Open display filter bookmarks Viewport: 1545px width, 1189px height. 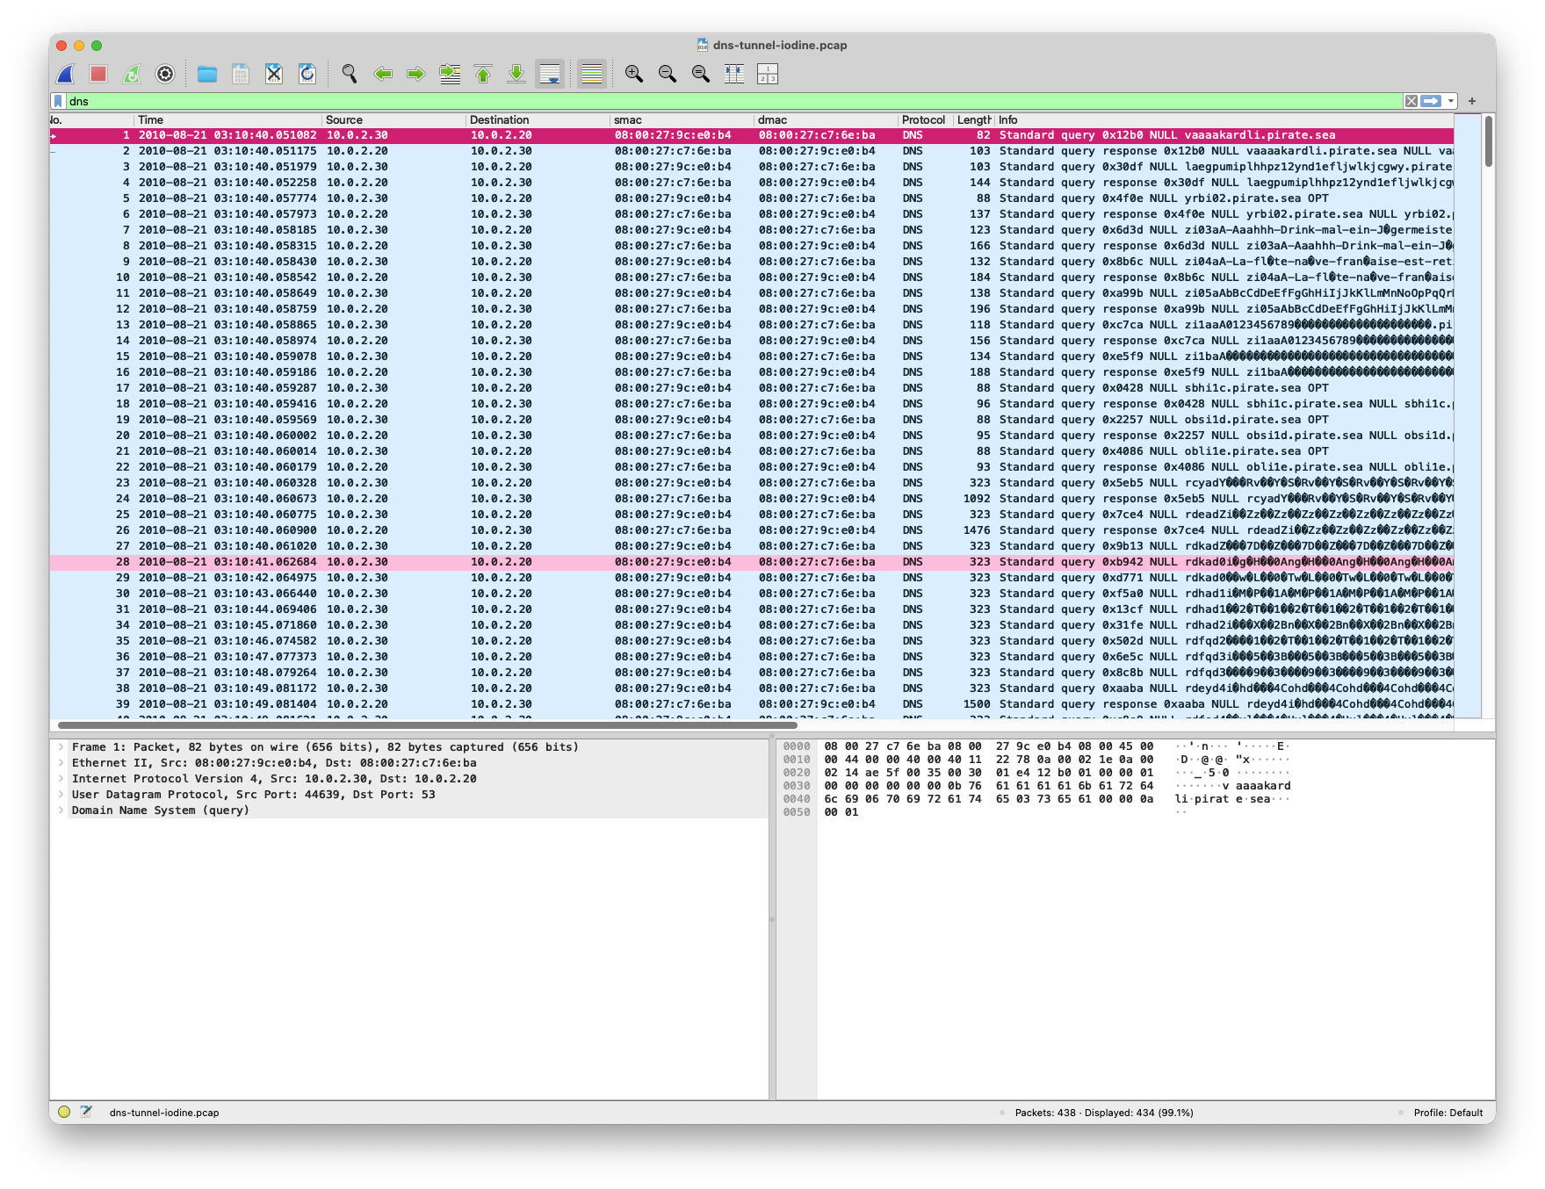point(58,101)
